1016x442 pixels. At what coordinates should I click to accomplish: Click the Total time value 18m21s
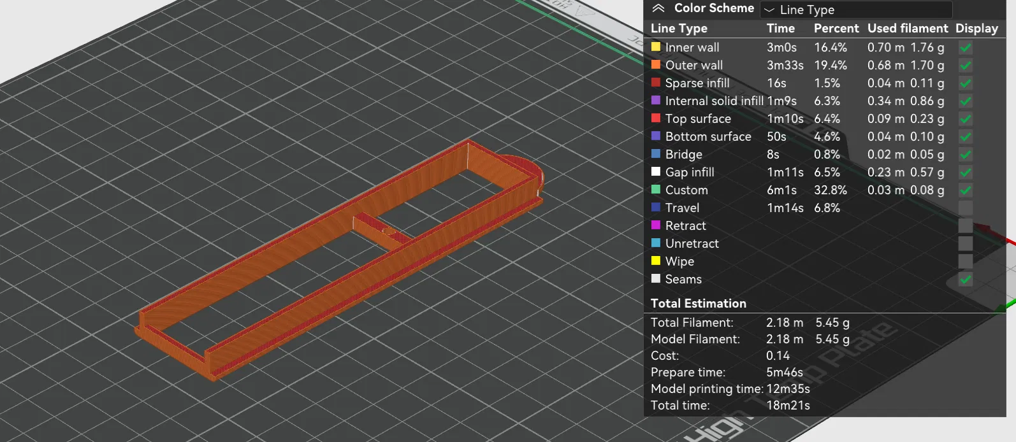coord(788,406)
